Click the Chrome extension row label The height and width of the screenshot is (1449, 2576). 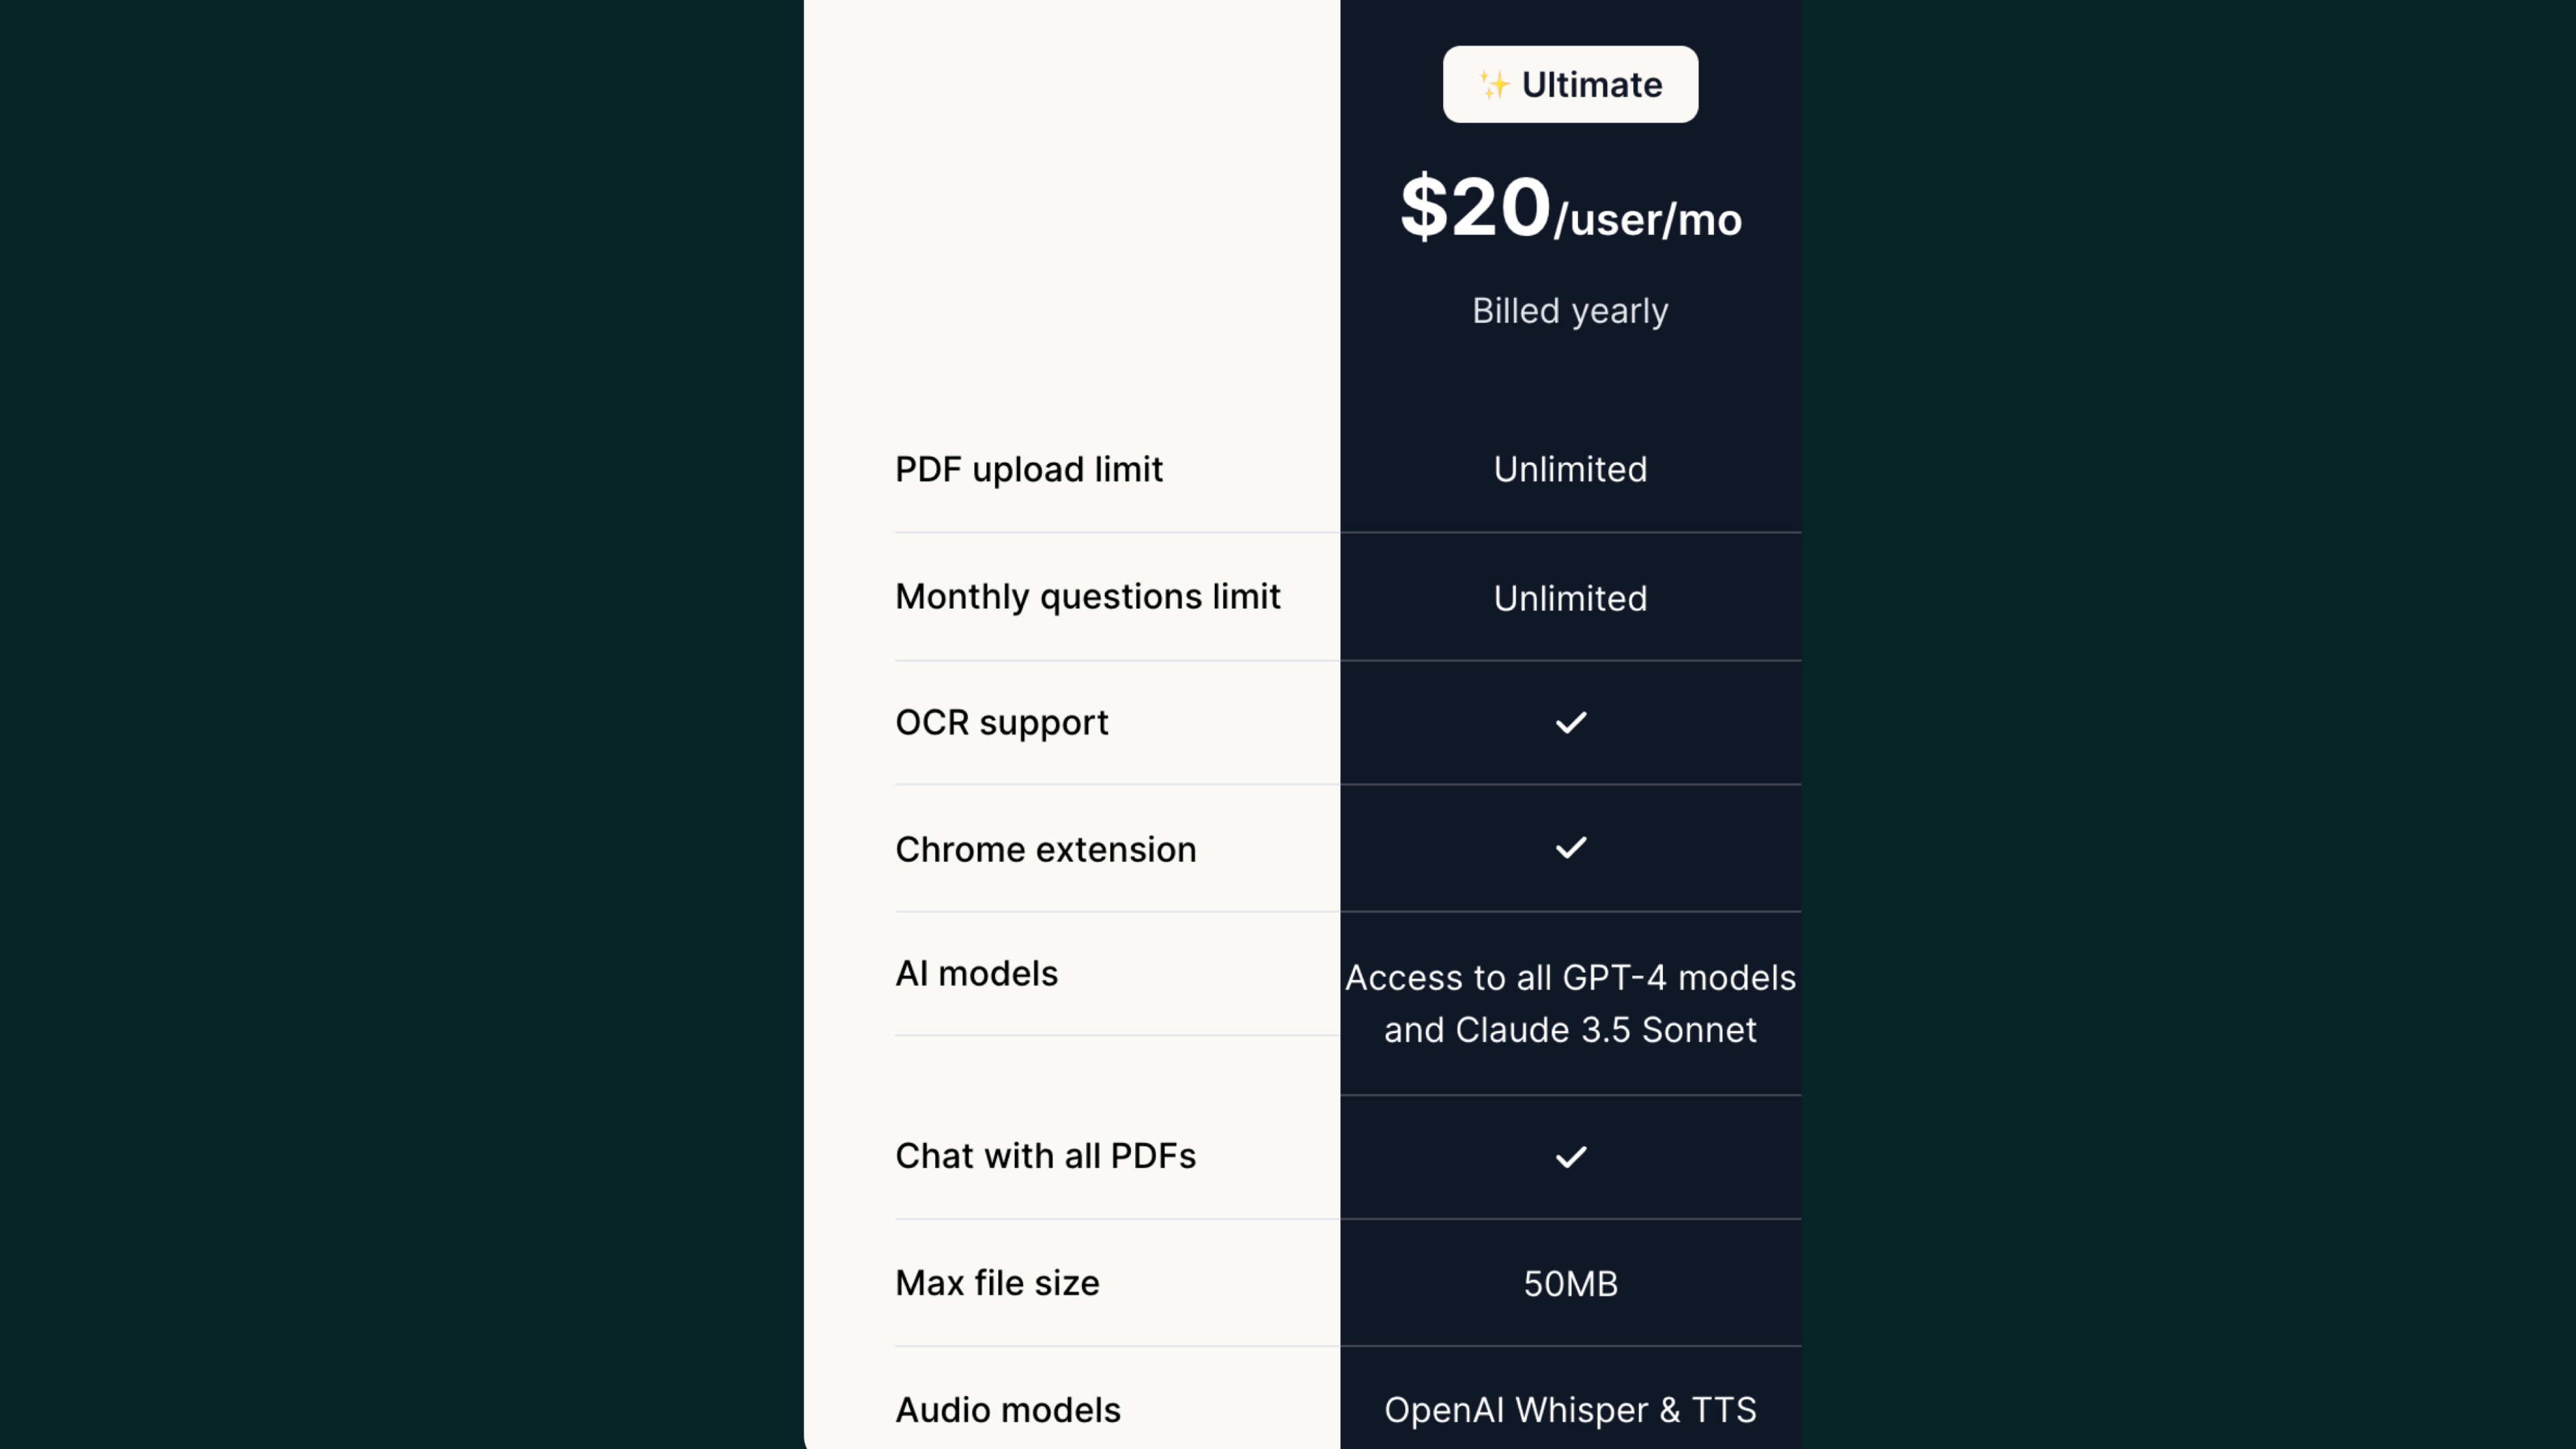pos(1046,849)
